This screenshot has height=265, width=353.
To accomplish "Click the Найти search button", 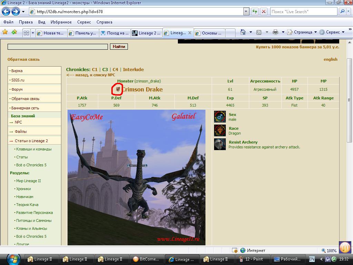I will [119, 47].
